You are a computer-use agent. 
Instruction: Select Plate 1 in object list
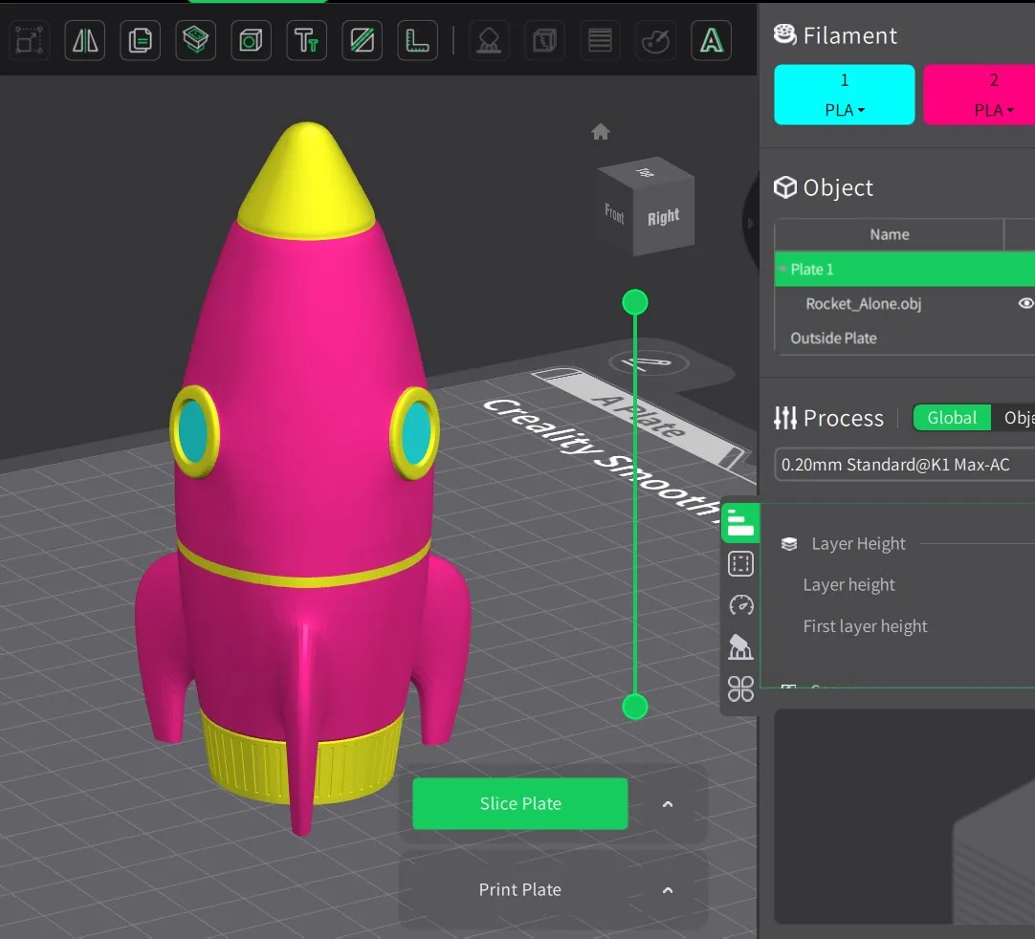(904, 270)
